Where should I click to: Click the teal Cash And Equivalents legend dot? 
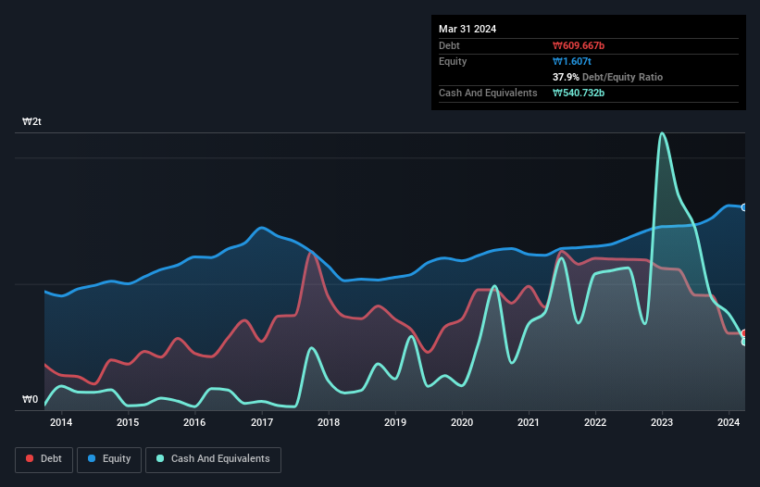160,458
